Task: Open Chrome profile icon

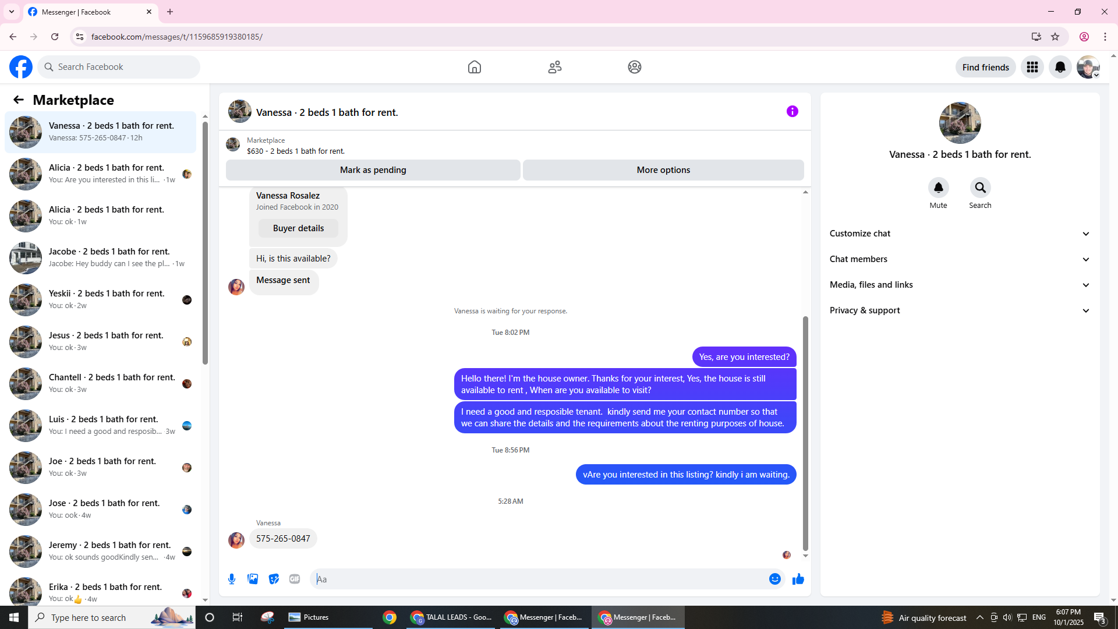Action: [x=1084, y=37]
